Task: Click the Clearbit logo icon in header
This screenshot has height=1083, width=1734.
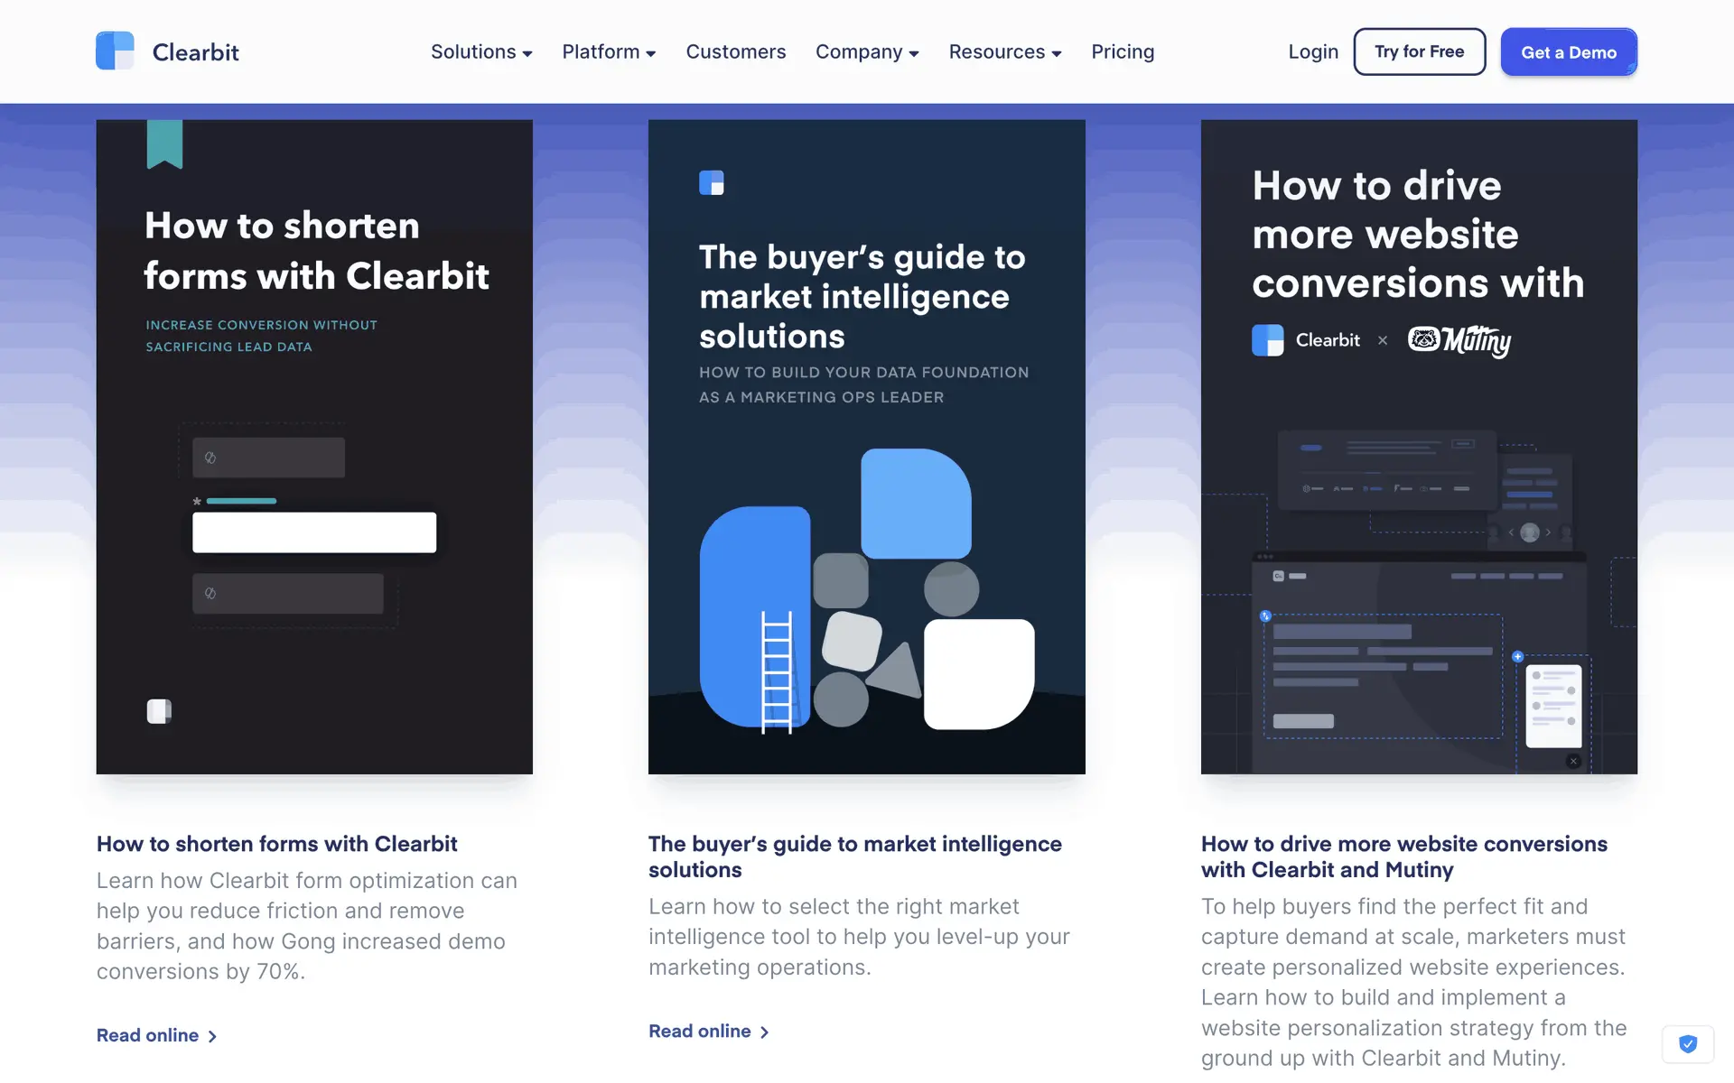Action: pyautogui.click(x=115, y=51)
